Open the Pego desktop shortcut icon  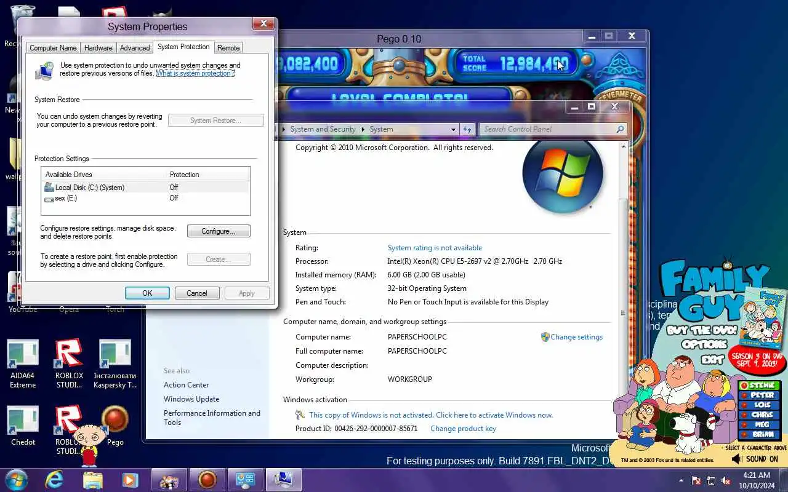click(x=115, y=426)
